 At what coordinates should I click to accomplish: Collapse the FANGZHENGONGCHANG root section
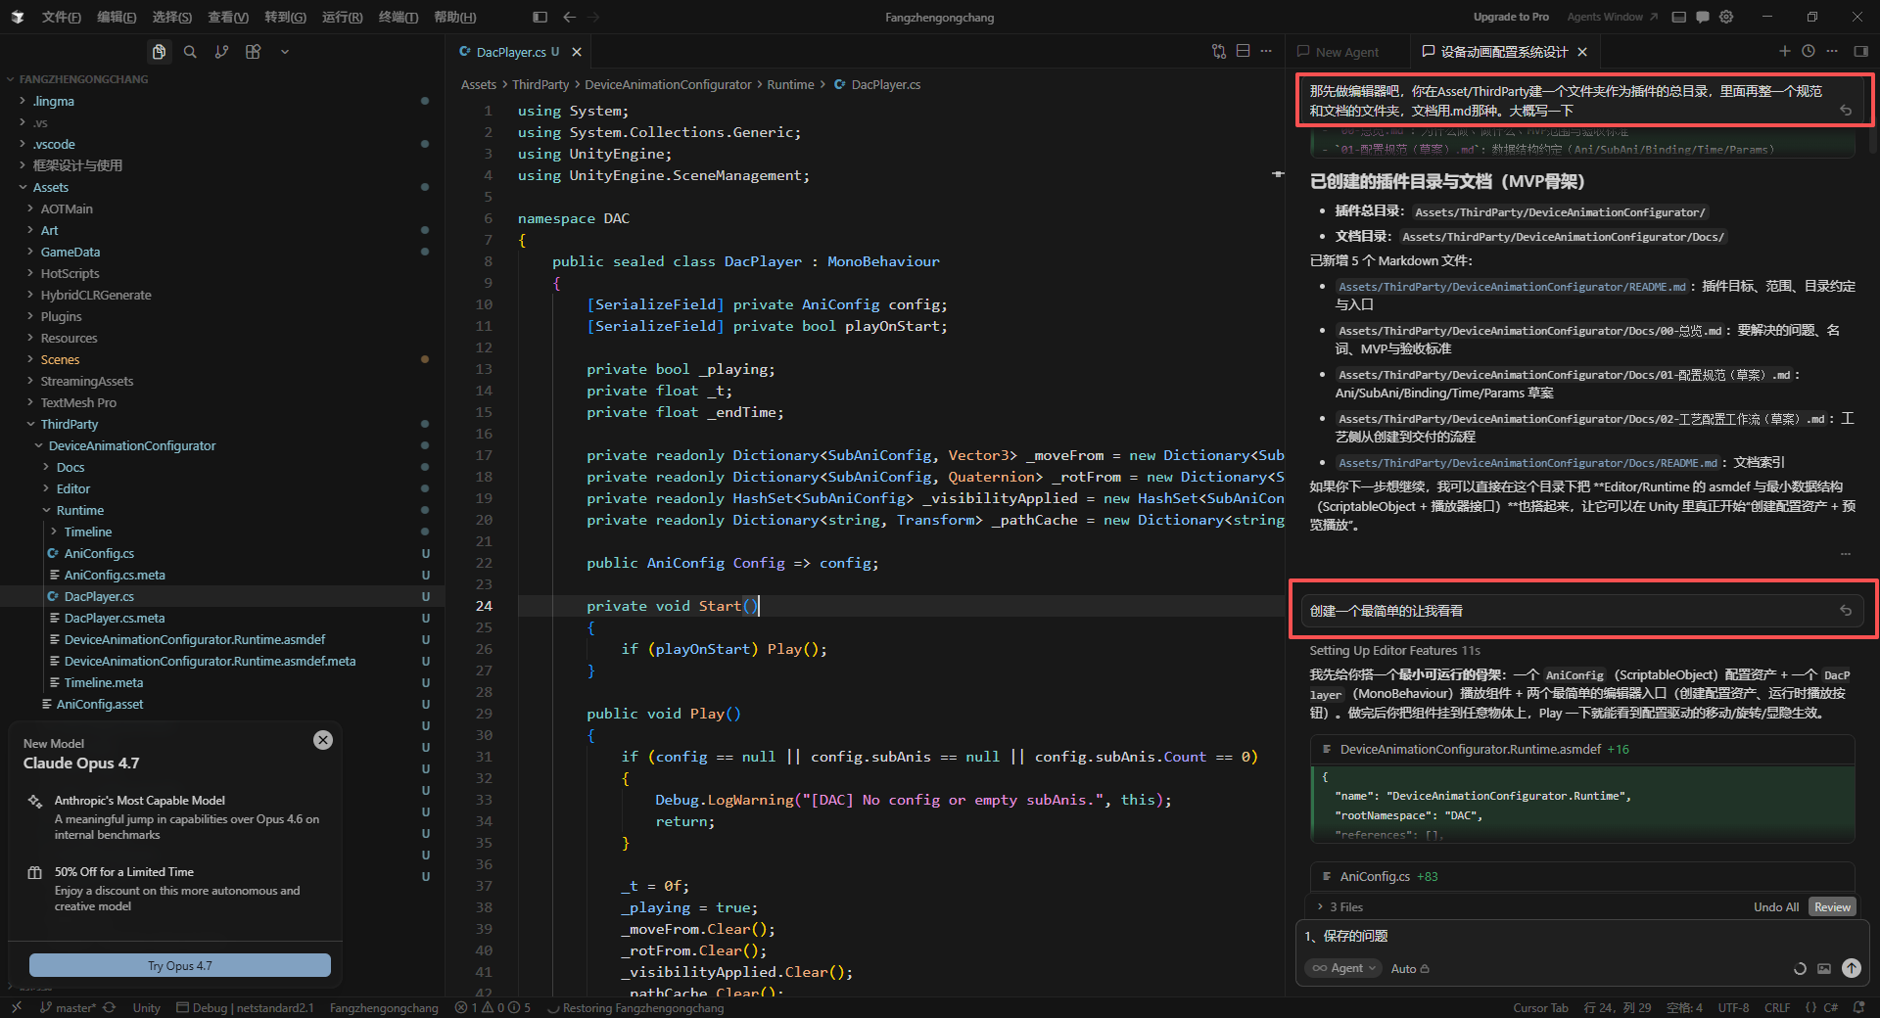[83, 79]
